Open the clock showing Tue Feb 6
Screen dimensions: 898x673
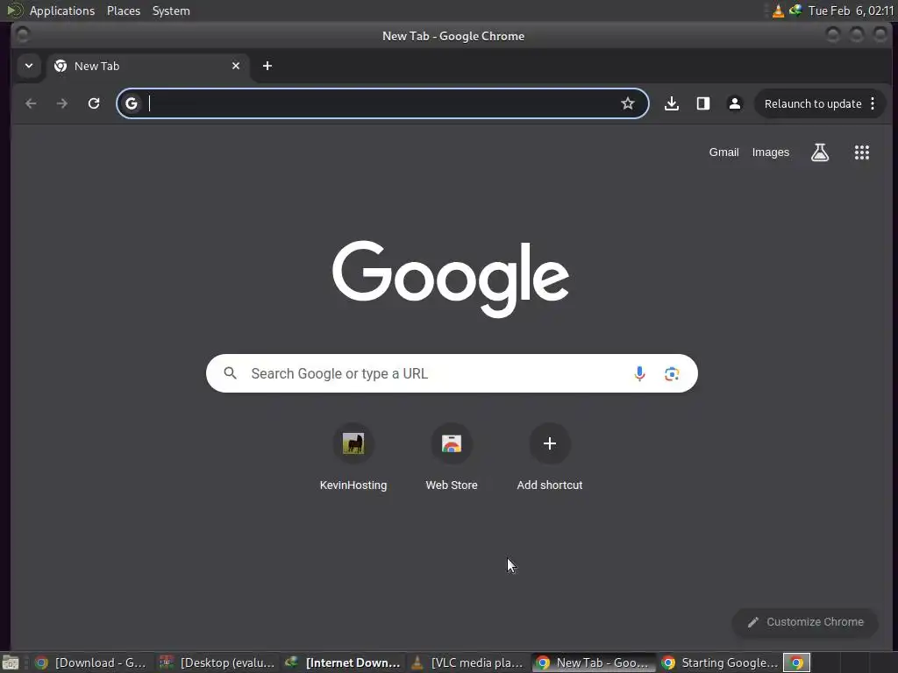[851, 11]
